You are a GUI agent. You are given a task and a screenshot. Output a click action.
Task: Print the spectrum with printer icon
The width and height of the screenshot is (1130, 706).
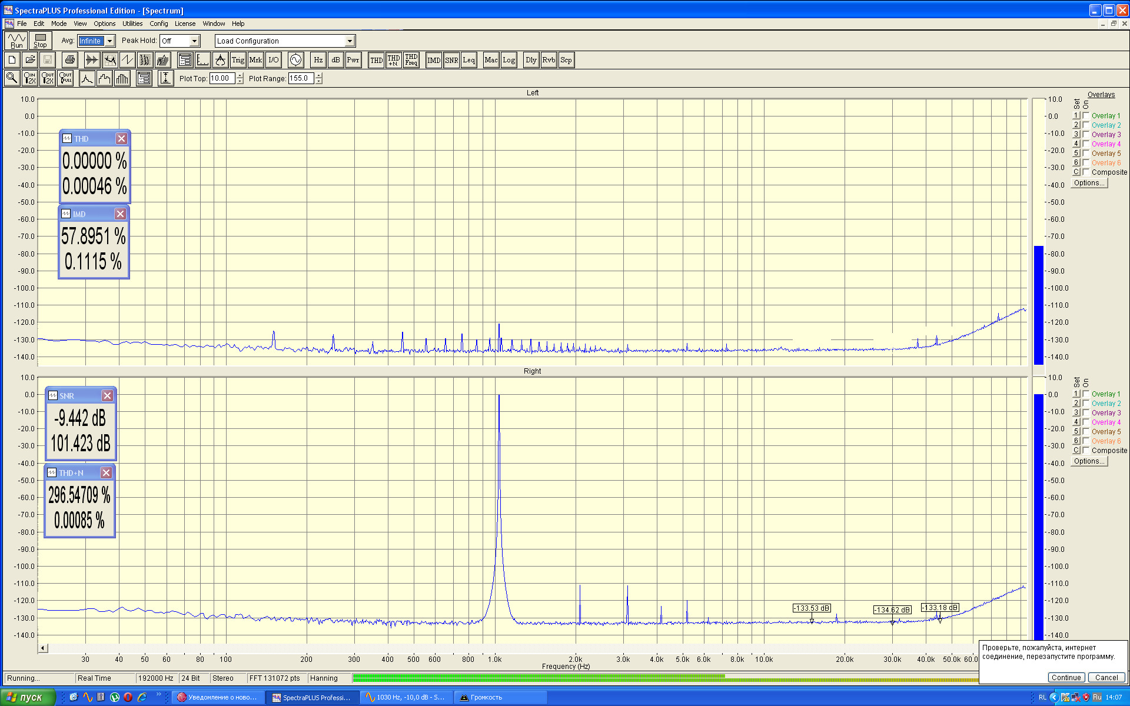coord(70,60)
